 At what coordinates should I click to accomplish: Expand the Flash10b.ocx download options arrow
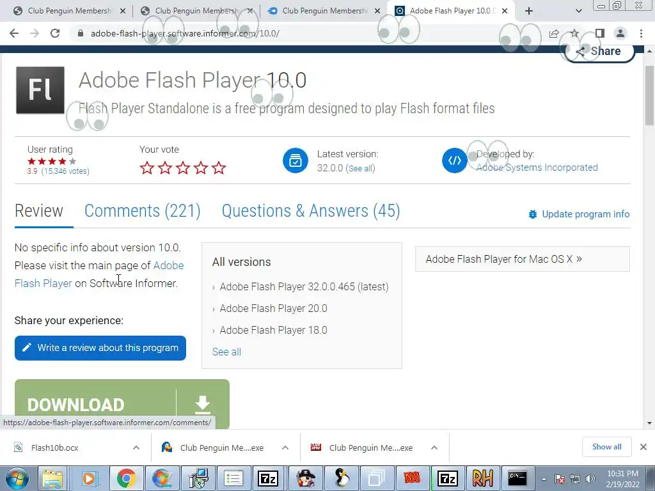point(136,448)
